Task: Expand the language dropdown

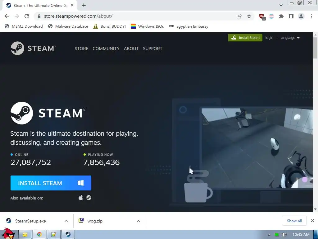Action: click(x=290, y=38)
